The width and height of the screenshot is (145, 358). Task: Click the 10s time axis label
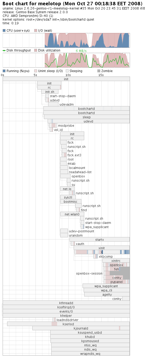(68, 75)
